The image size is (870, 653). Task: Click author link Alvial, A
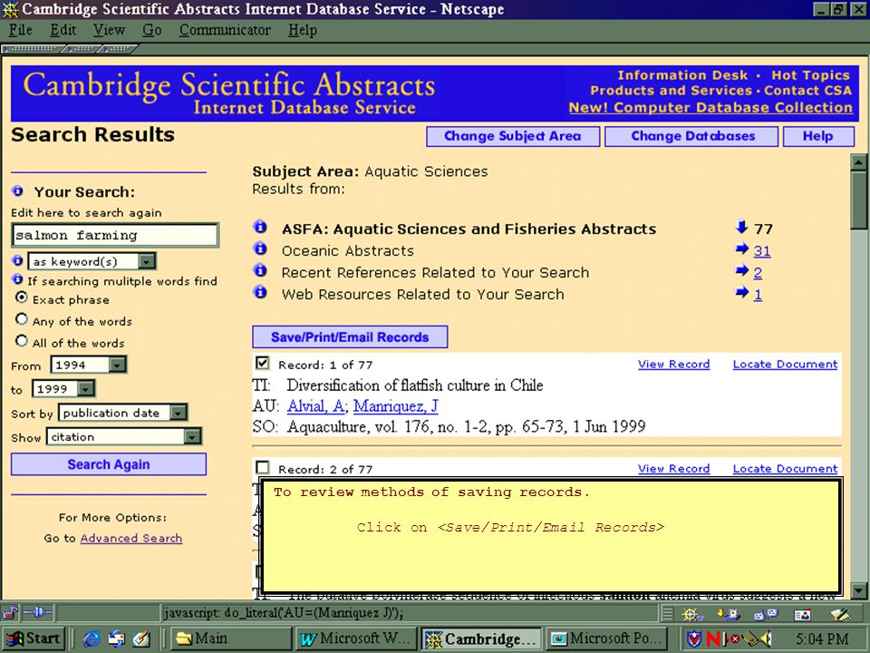(x=315, y=406)
